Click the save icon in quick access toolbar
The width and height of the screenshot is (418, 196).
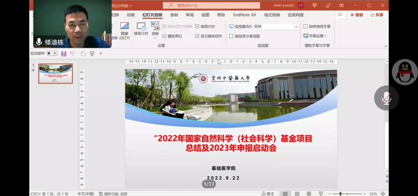coord(64,53)
